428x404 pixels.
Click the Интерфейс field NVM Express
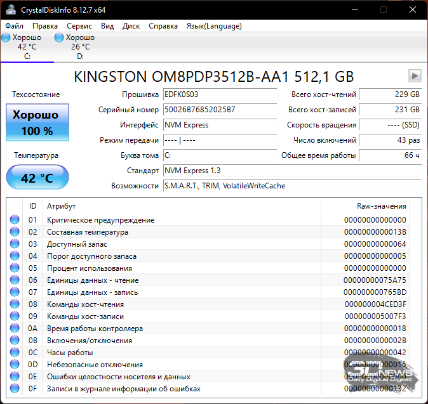pos(220,125)
